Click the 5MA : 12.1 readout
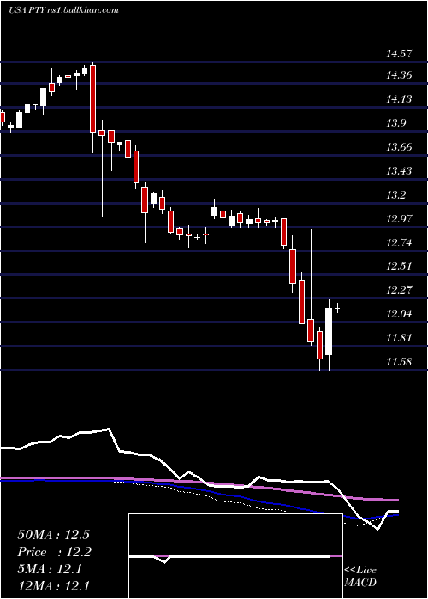The image size is (428, 599). (50, 569)
